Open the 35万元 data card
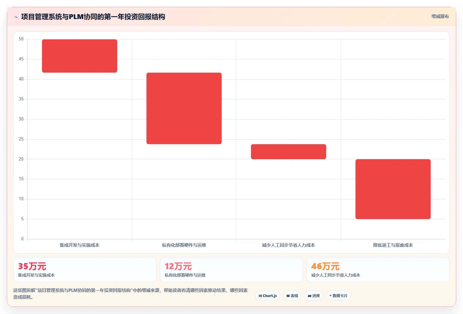Viewport: 463px width, 314px height. pos(85,270)
